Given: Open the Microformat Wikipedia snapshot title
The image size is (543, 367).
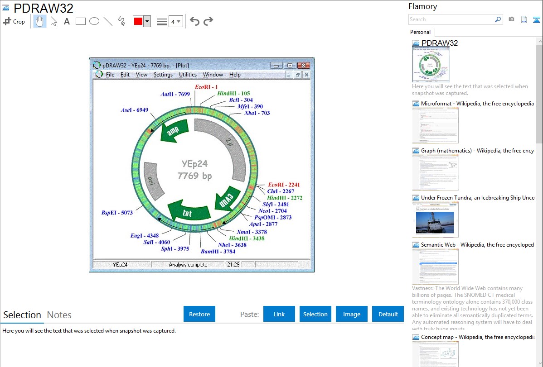Looking at the screenshot, I should 477,104.
